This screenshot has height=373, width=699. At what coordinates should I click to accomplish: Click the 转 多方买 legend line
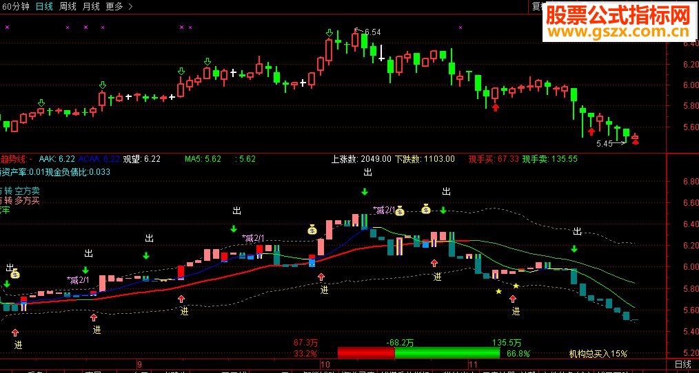pyautogui.click(x=22, y=200)
